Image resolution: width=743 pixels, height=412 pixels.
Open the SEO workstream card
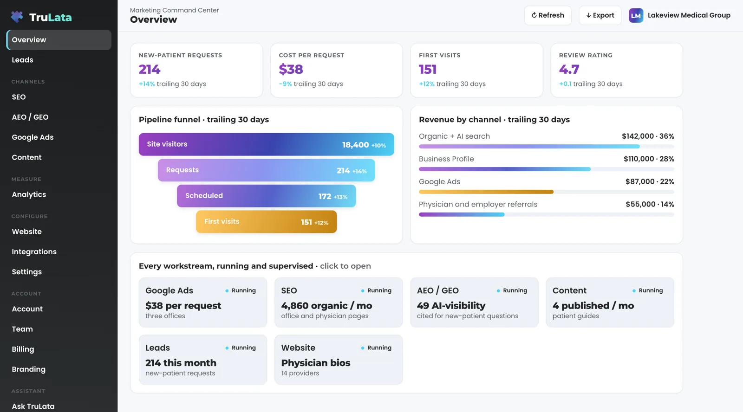tap(339, 303)
